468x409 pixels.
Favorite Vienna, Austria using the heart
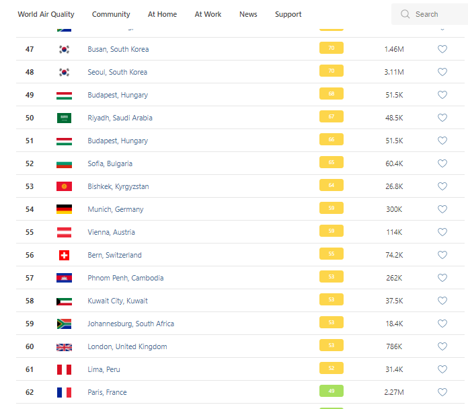[x=442, y=232]
